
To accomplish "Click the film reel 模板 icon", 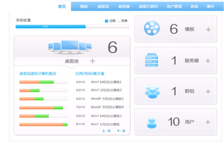I will tap(152, 29).
